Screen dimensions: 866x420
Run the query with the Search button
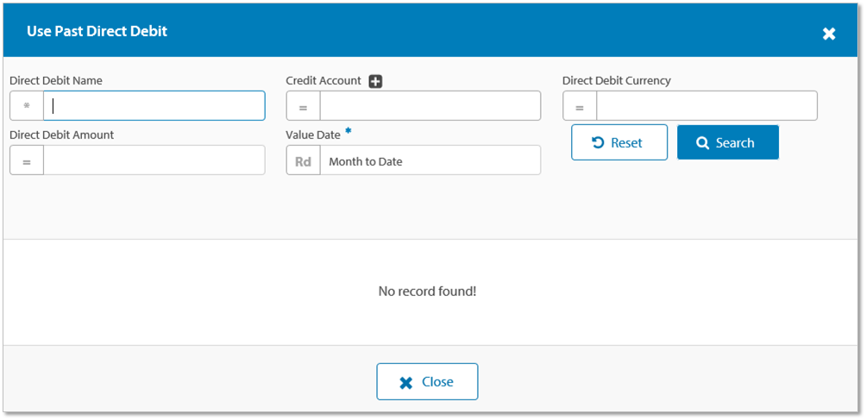tap(727, 142)
